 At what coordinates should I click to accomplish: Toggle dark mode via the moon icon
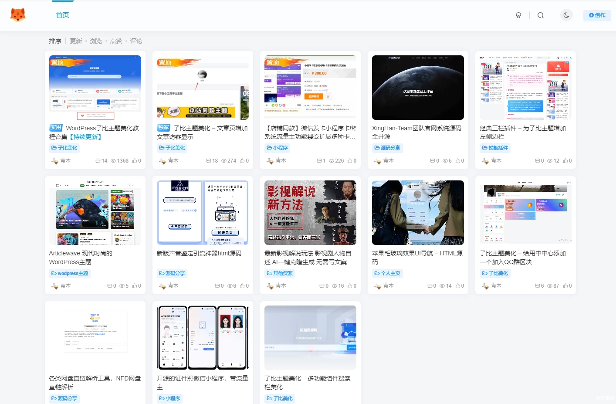click(566, 15)
